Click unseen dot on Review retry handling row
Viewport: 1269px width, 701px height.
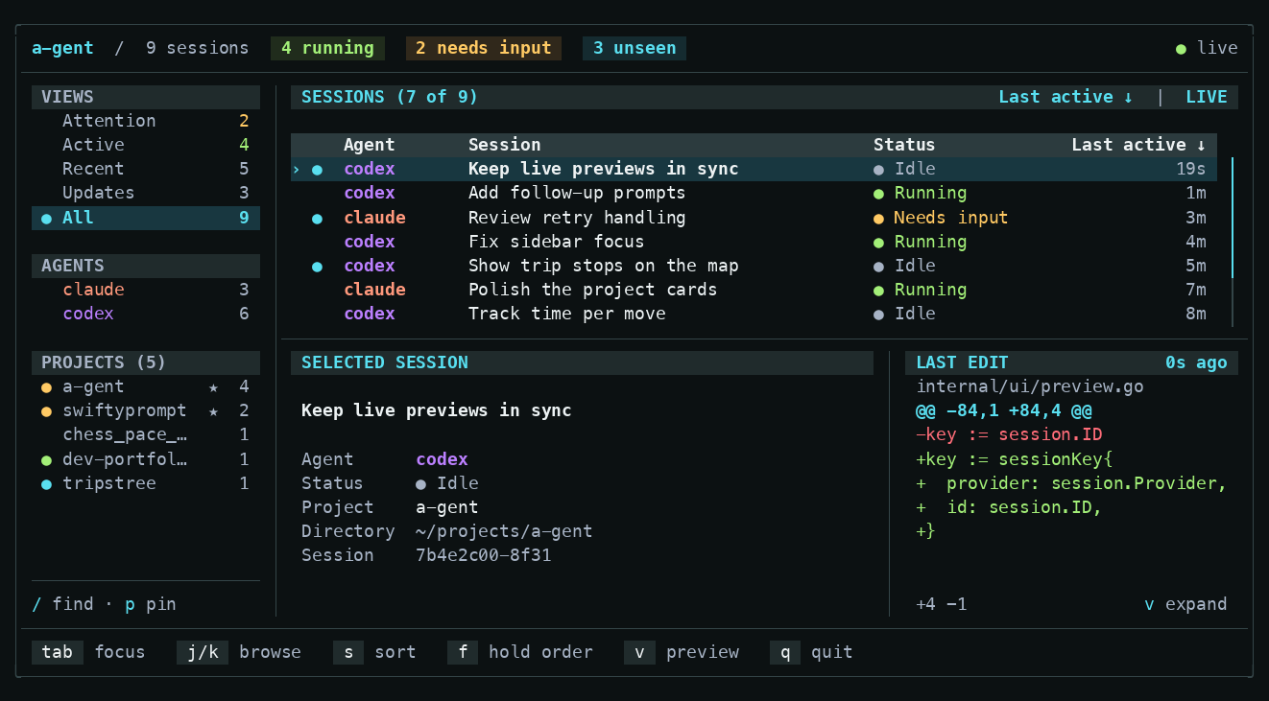[317, 219]
